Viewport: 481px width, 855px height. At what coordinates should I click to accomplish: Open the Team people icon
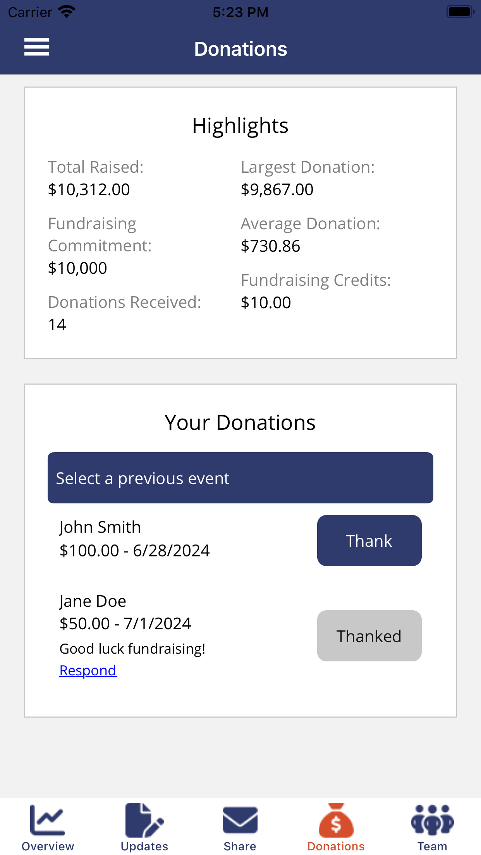(x=432, y=821)
